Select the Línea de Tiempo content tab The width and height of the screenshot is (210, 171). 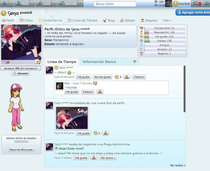(x=62, y=62)
